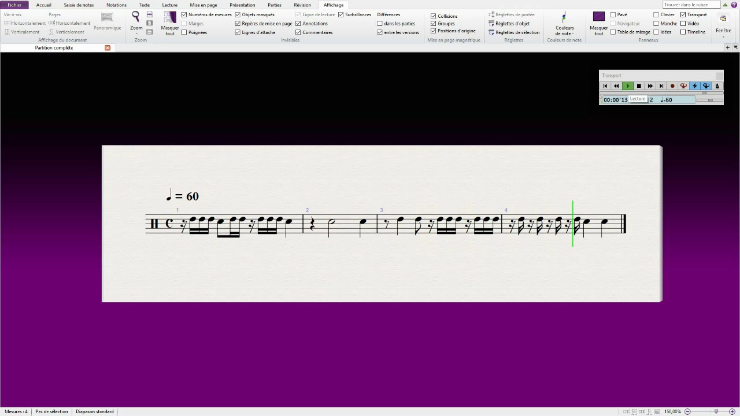Open the Mise en page tab
The image size is (740, 416).
tap(203, 5)
